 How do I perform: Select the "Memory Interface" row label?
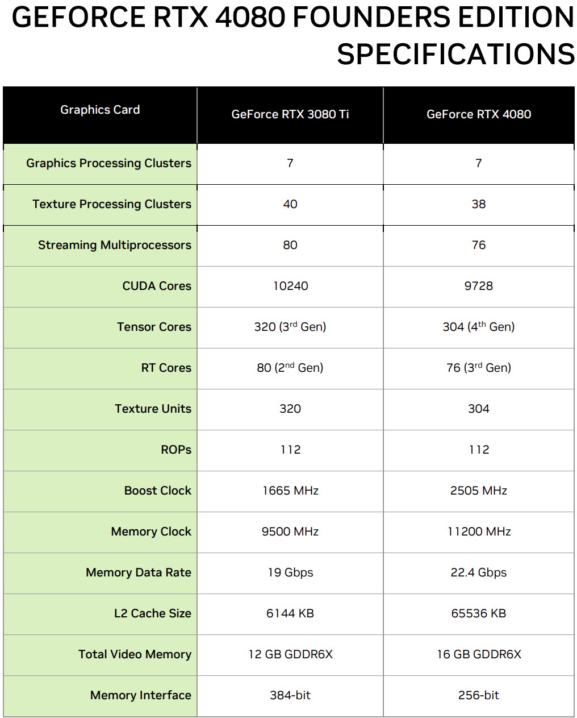coord(141,695)
